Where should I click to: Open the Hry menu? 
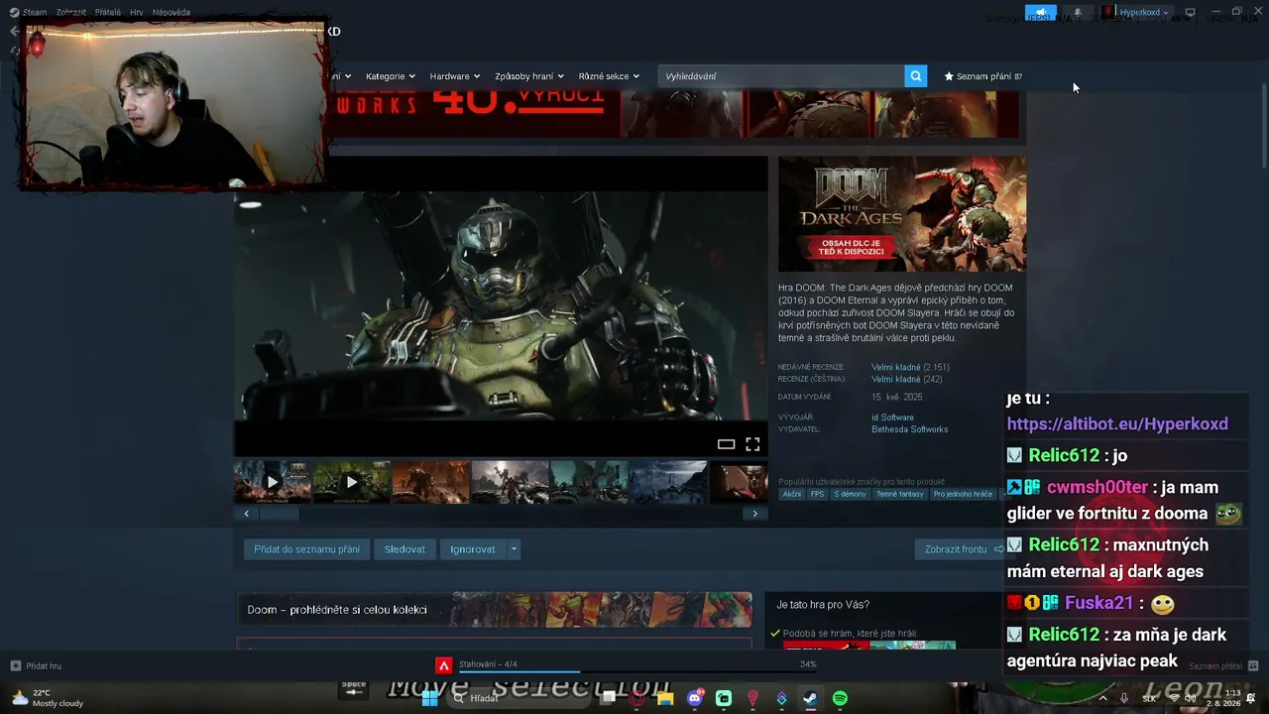coord(137,12)
